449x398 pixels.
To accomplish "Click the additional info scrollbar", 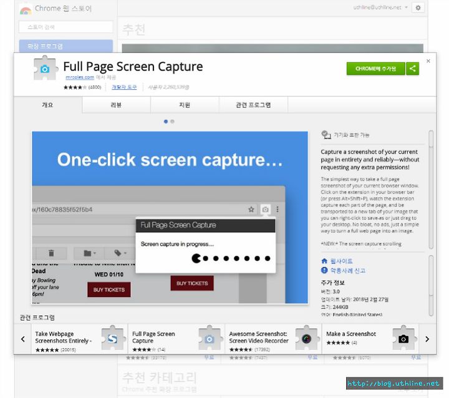I will [431, 286].
